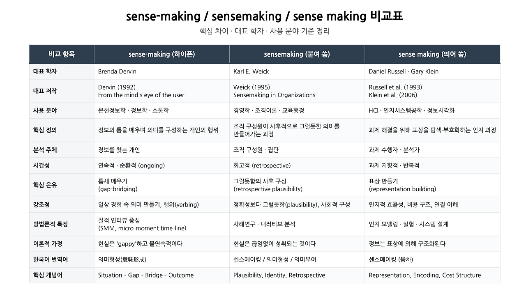
Task: Click the page title 비교표 heading
Action: (264, 16)
